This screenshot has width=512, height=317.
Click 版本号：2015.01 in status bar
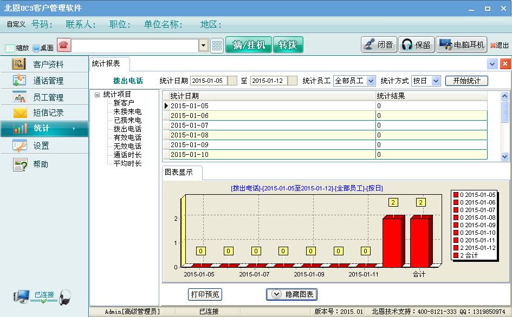(x=339, y=312)
